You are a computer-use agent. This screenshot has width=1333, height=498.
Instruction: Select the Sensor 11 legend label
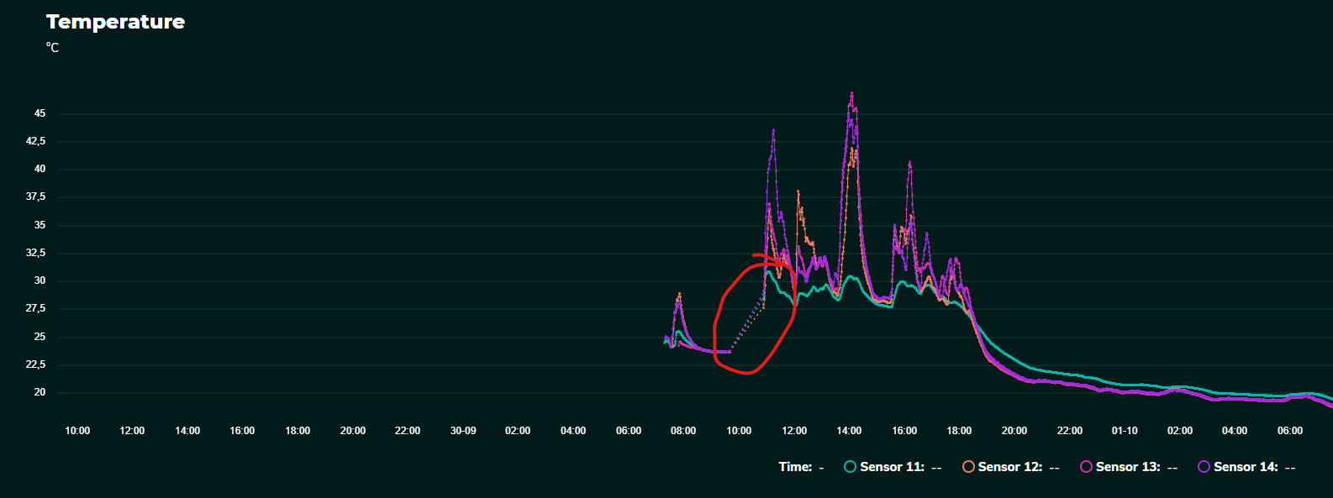click(x=892, y=467)
